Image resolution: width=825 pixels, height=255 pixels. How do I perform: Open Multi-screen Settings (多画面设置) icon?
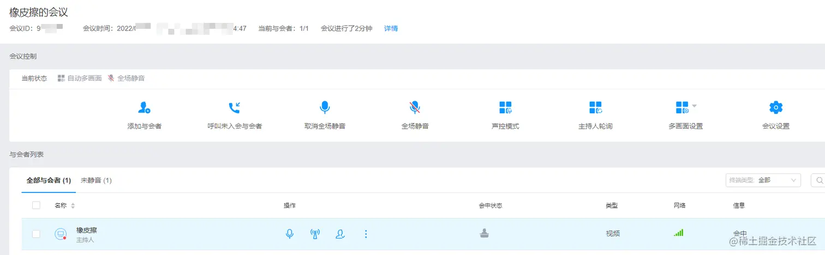(682, 107)
